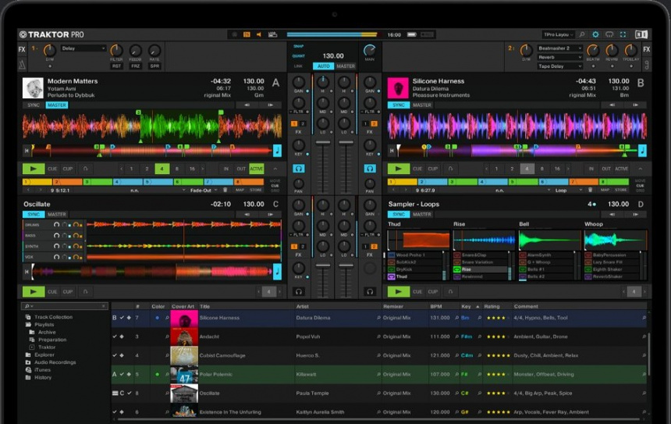Click the search magnifier icon in header
The height and width of the screenshot is (424, 671).
[581, 34]
